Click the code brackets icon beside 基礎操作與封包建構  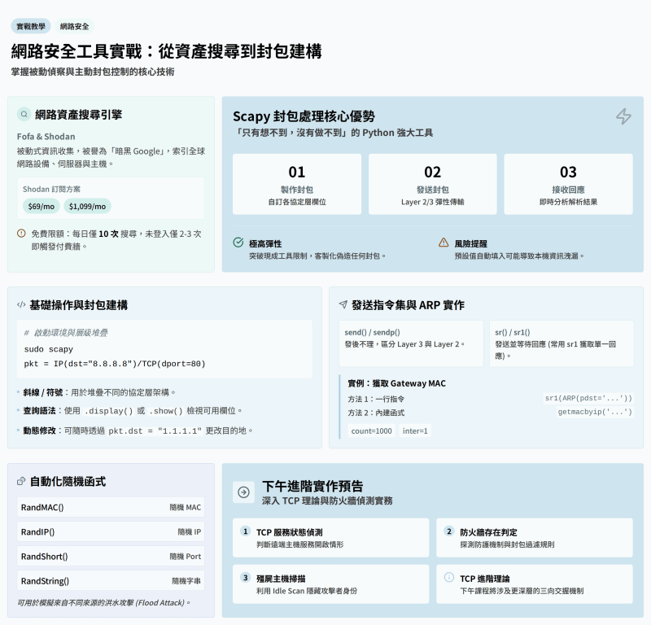click(21, 305)
